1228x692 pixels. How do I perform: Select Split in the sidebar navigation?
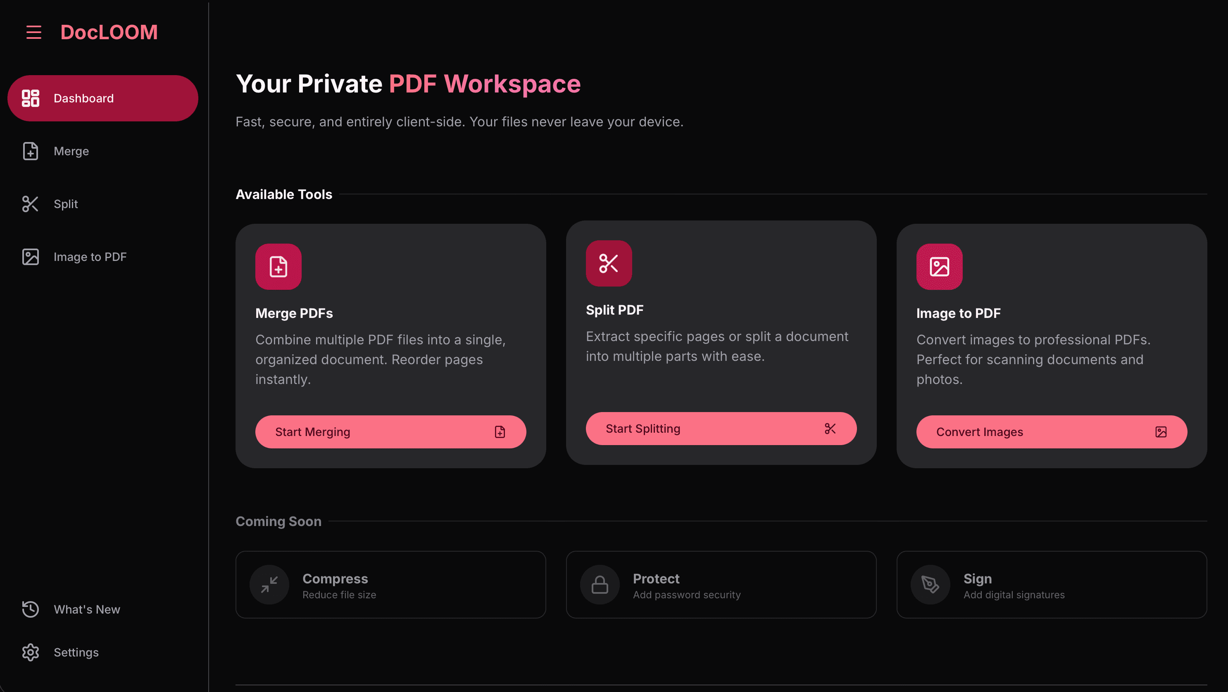point(65,204)
